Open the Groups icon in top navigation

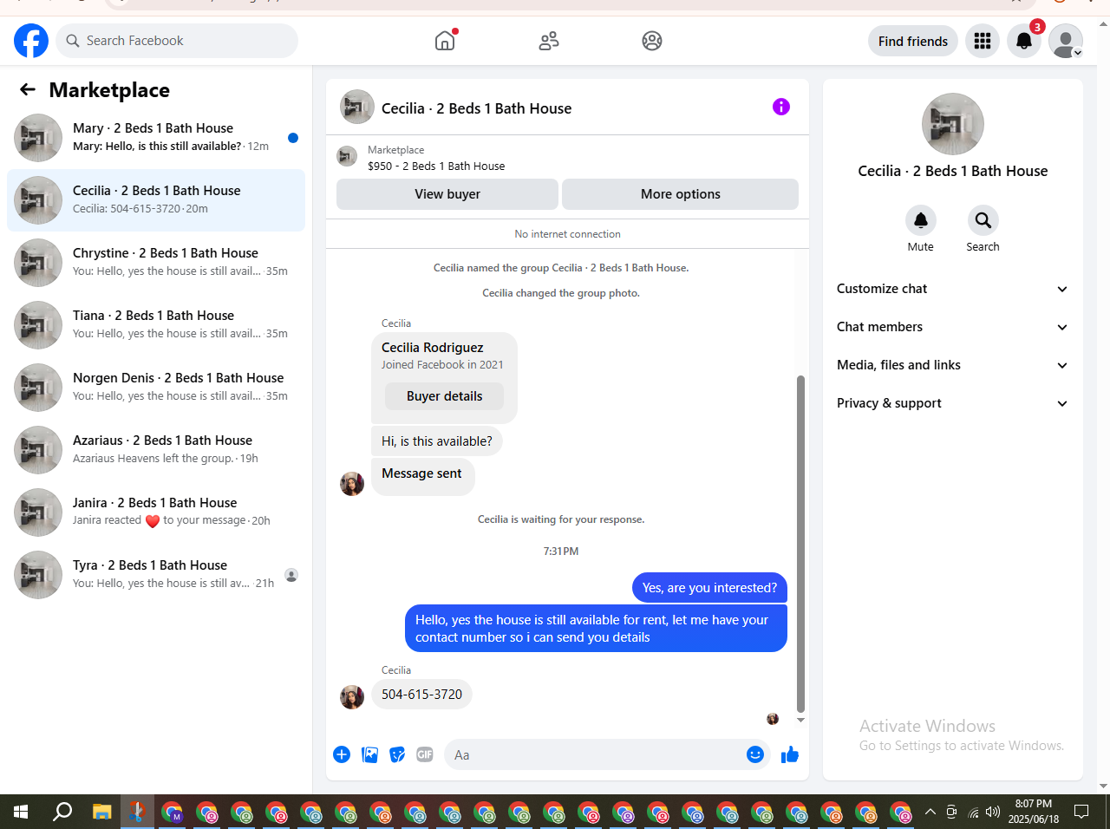tap(652, 41)
